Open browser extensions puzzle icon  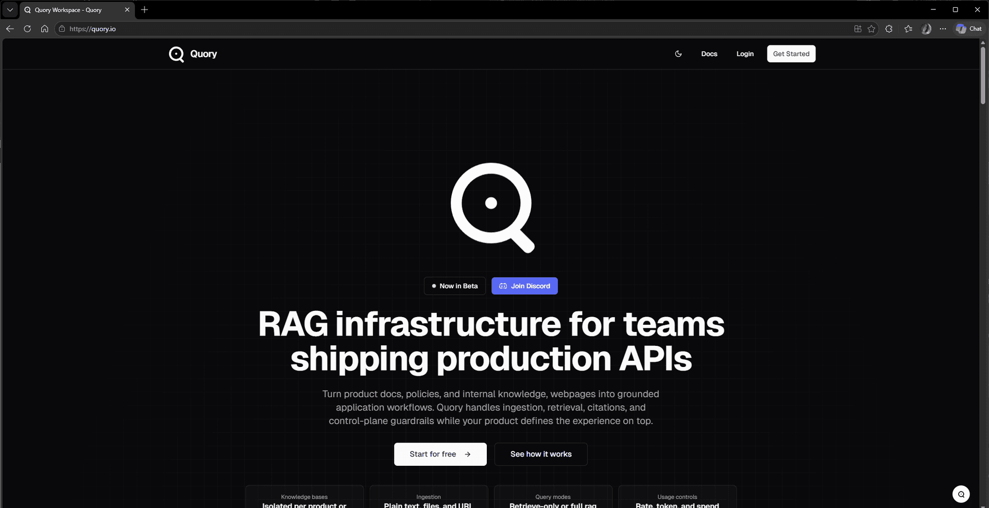[x=889, y=29]
